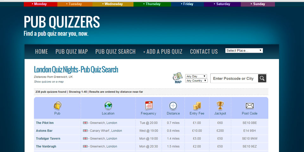Image resolution: width=304 pixels, height=152 pixels.
Task: Click the flag in Trafalgar Tavern row
Action: (x=85, y=138)
